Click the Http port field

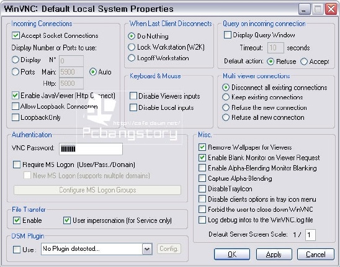71,84
